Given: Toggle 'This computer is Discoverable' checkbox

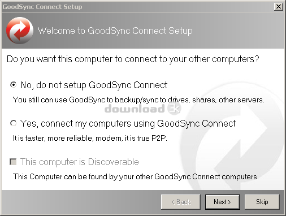Looking at the screenshot, I should pos(13,162).
